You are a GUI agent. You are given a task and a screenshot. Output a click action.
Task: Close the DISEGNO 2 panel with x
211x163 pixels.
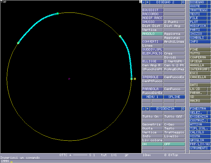(x=144, y=2)
